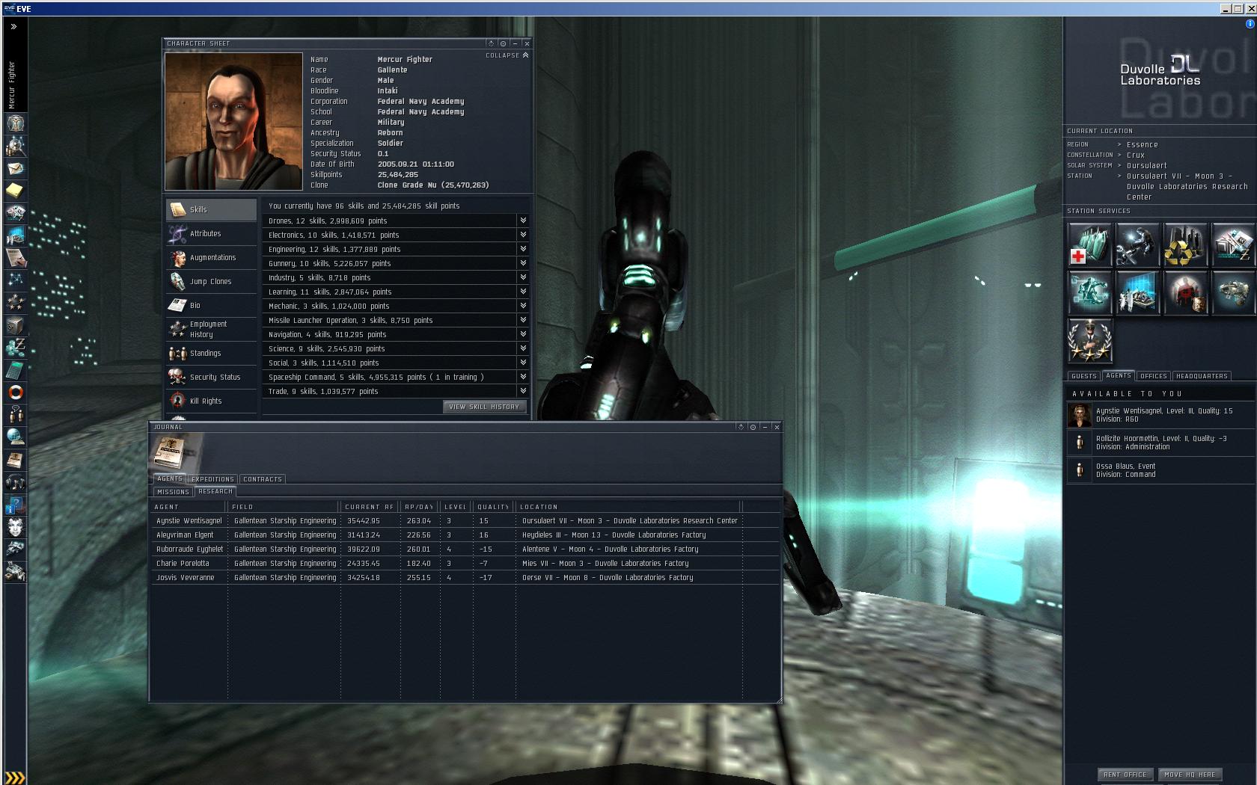Select agent Rollizite Hoormettin in the station panel
The height and width of the screenshot is (785, 1257).
coord(1160,443)
